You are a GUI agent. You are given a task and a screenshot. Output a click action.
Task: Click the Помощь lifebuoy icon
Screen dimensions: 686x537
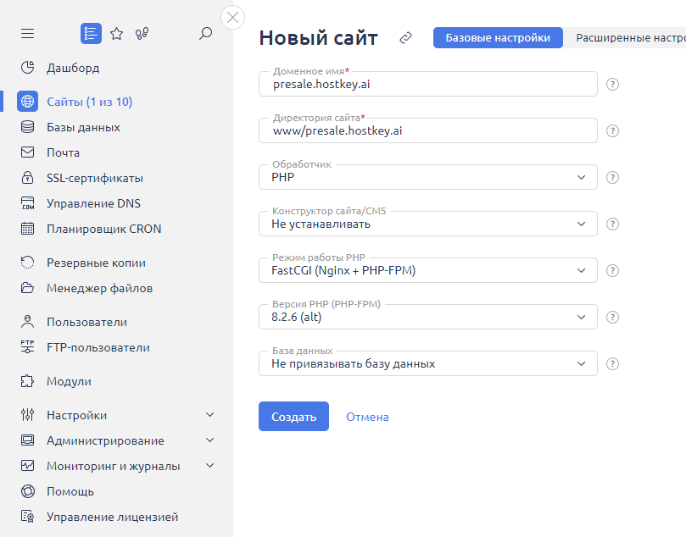pyautogui.click(x=28, y=491)
